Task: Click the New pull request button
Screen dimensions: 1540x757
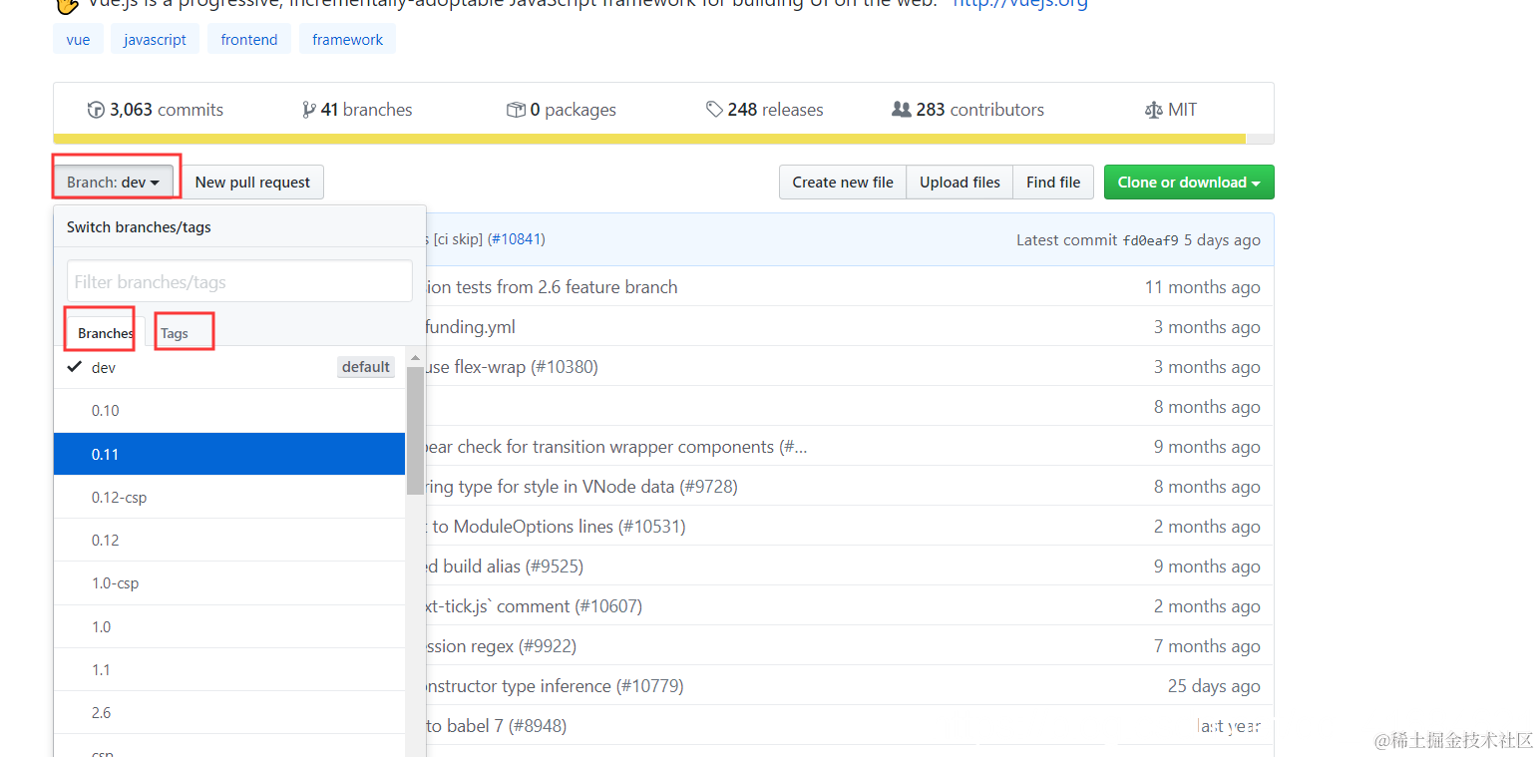Action: pyautogui.click(x=252, y=183)
